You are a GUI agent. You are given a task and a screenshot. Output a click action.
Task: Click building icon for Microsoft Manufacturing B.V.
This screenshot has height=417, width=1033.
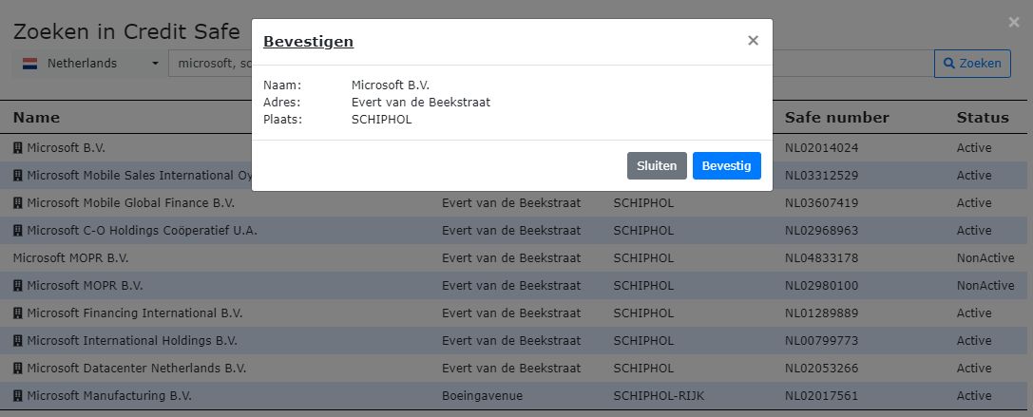click(x=17, y=395)
